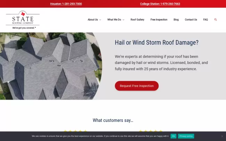
Task: Select Free Inspection in the navigation bar
Action: [159, 20]
